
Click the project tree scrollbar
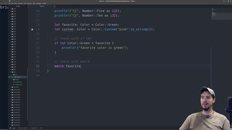28,94
